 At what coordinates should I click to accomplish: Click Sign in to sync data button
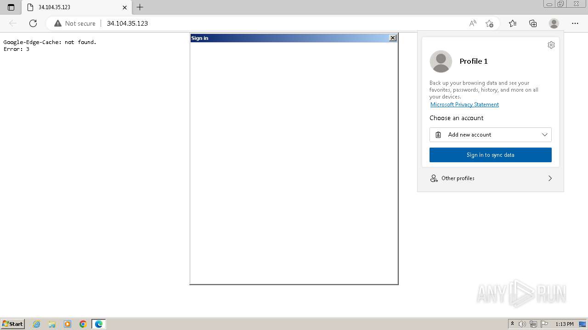click(x=491, y=155)
